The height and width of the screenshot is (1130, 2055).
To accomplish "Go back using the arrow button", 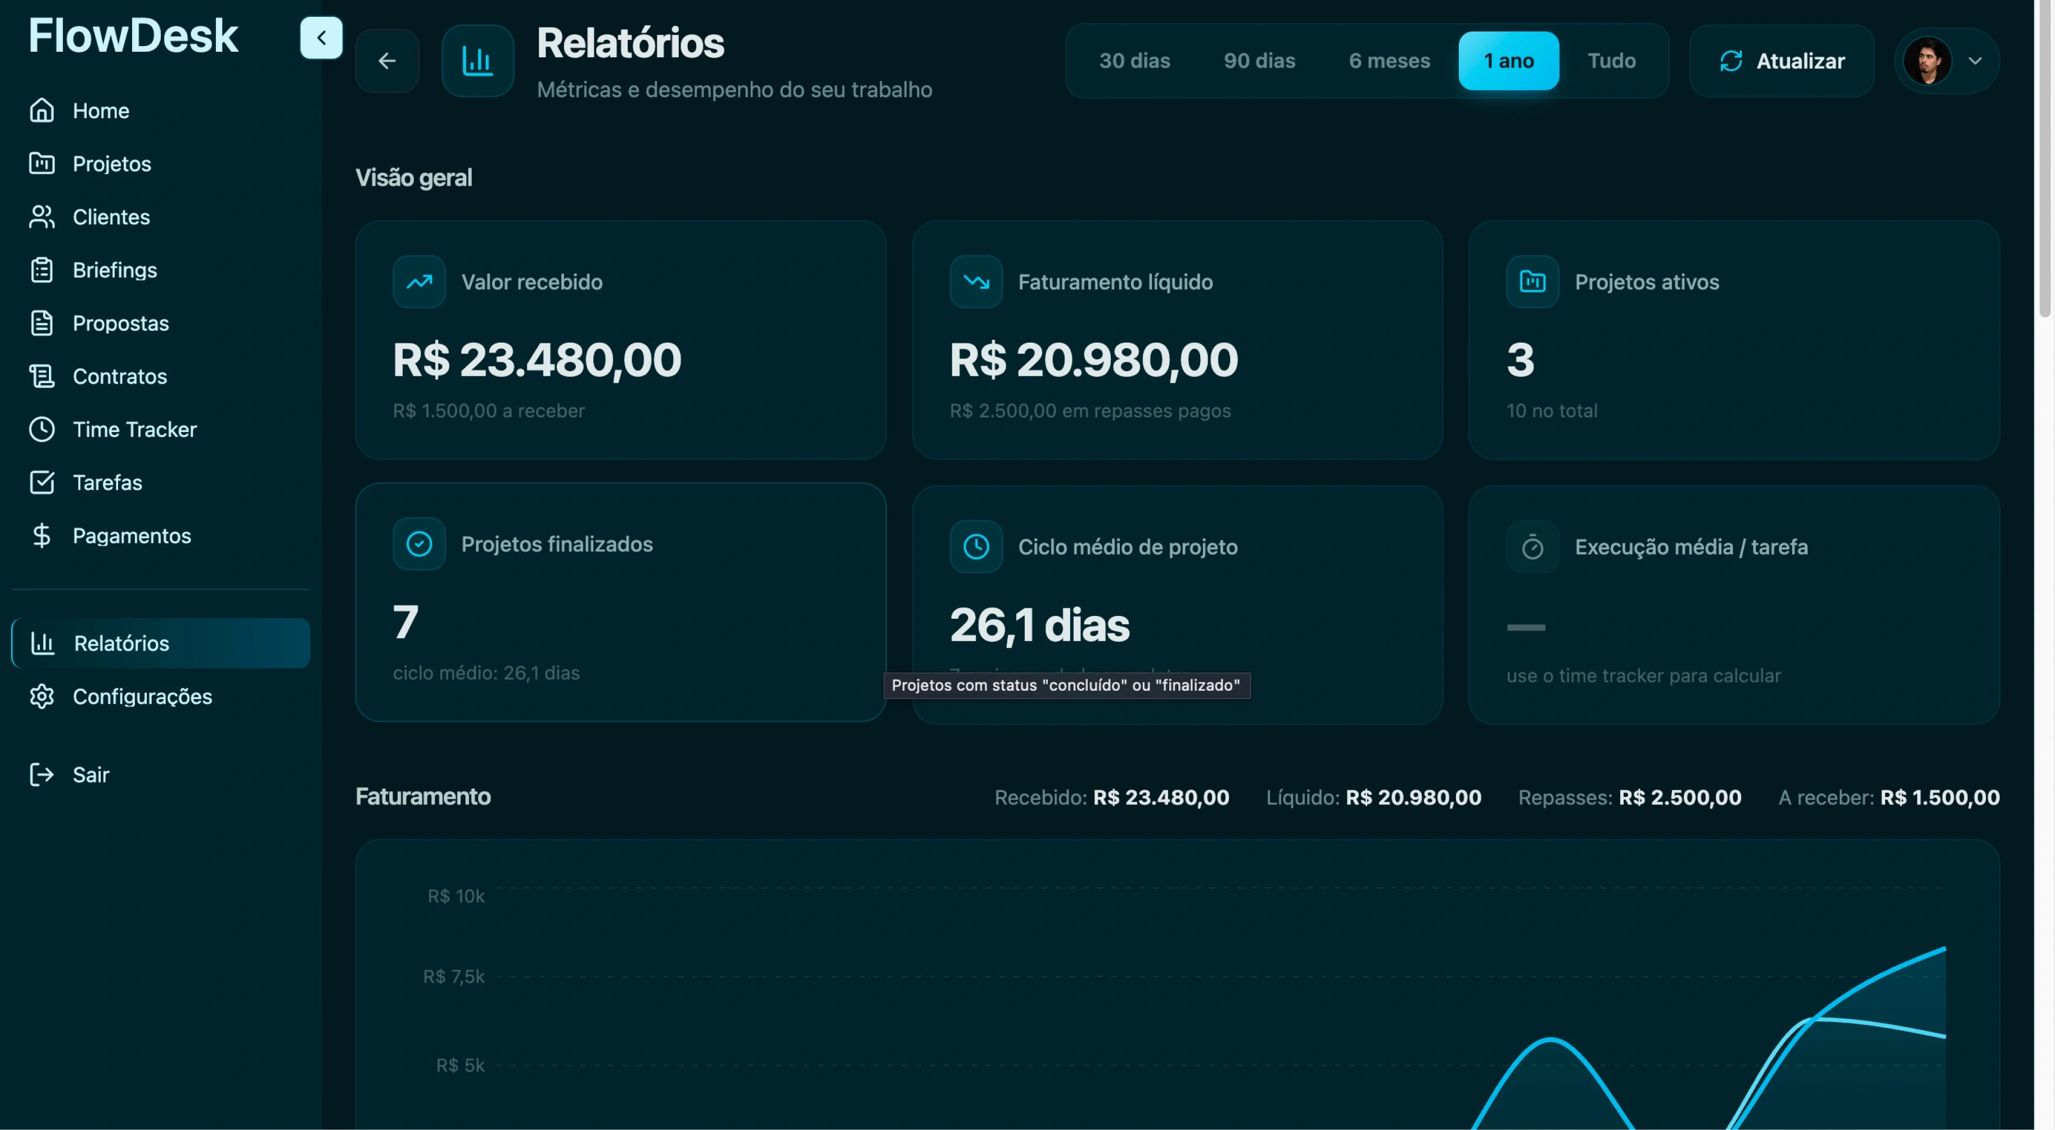I will click(387, 61).
